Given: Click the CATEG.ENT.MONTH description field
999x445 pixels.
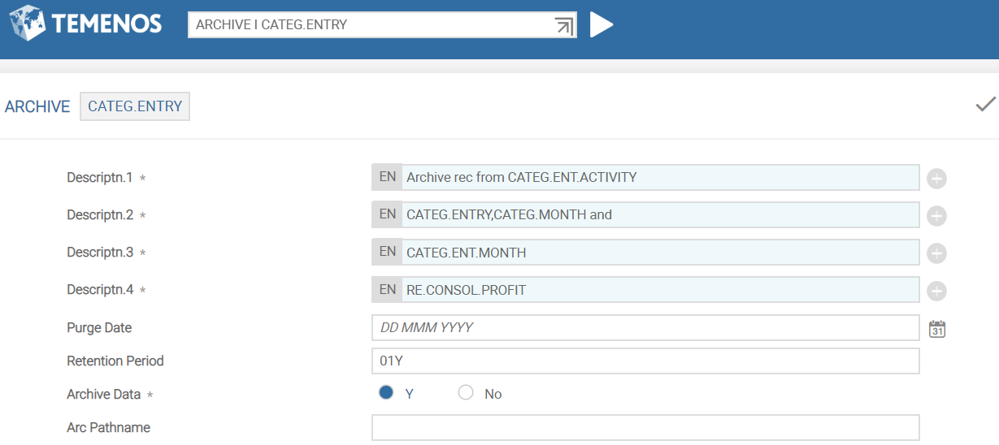Looking at the screenshot, I should coord(659,253).
